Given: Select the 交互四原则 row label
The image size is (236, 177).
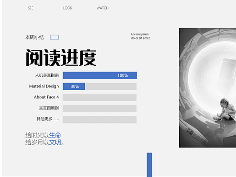Looking at the screenshot, I should [49, 108].
